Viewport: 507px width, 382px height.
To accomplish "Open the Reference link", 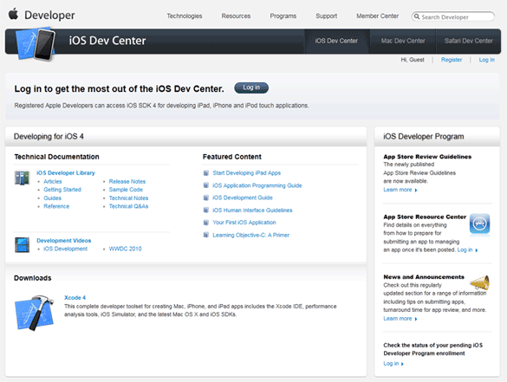I will coord(56,206).
